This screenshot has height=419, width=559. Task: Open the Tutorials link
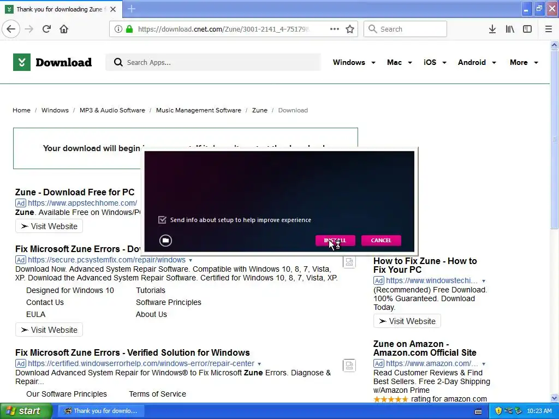pyautogui.click(x=151, y=290)
